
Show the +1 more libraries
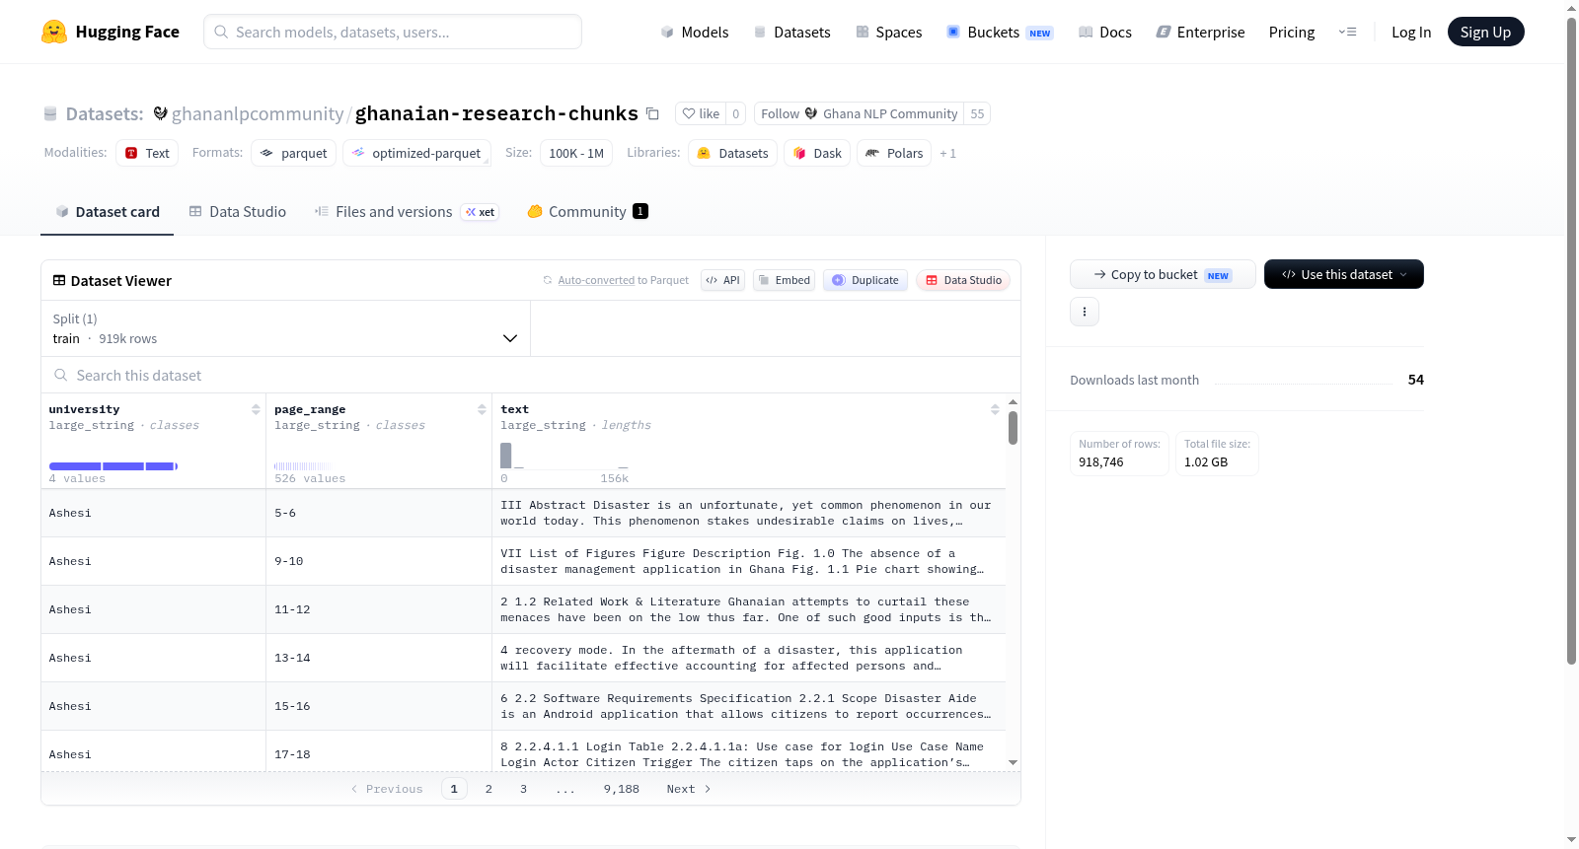coord(947,153)
